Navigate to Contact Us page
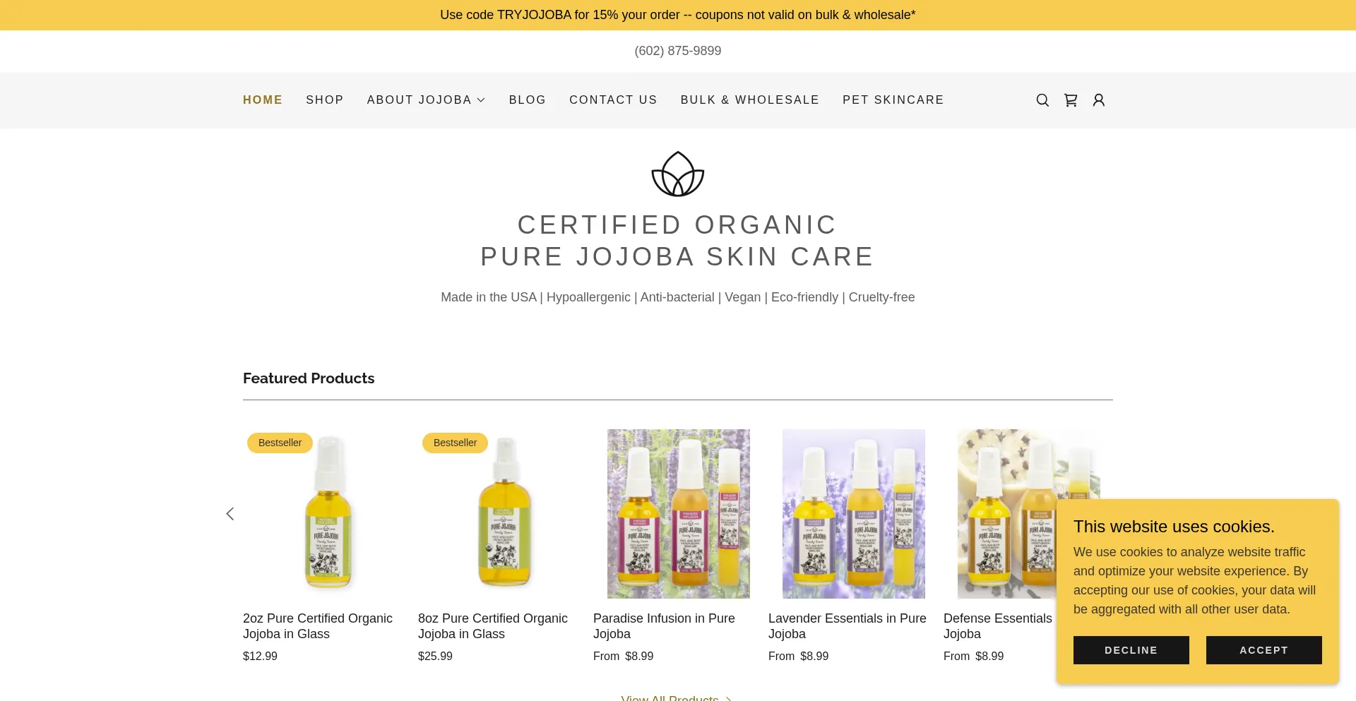Image resolution: width=1356 pixels, height=701 pixels. click(x=613, y=100)
